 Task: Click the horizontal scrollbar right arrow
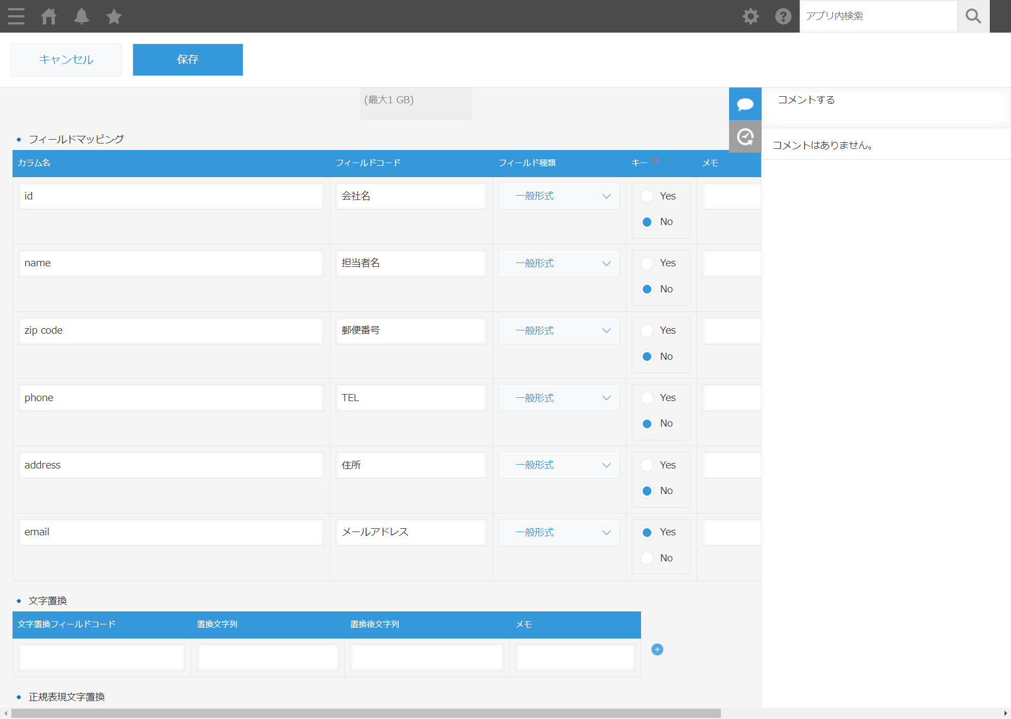pos(1006,714)
